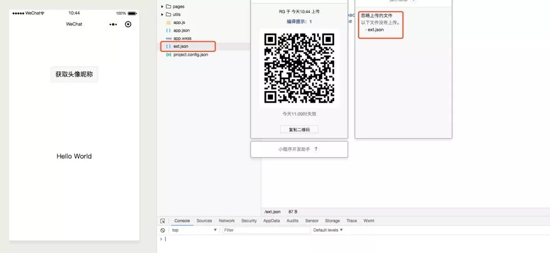Click 小程序开发助手 label
Image resolution: width=550 pixels, height=253 pixels.
(294, 149)
